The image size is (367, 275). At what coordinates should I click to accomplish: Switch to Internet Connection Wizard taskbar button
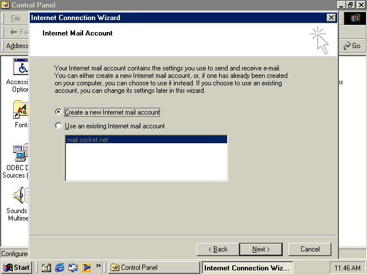[x=247, y=268]
